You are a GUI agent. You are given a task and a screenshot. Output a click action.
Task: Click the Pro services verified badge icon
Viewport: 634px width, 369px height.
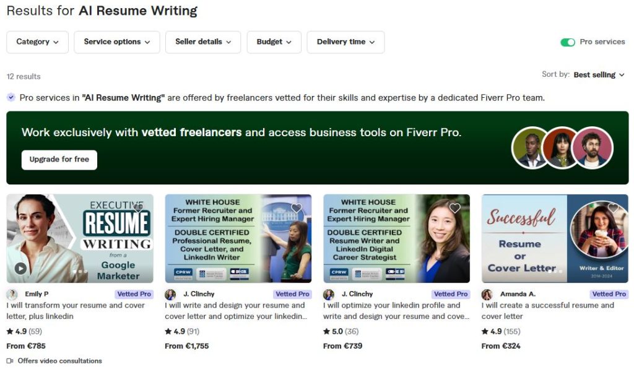click(x=11, y=97)
